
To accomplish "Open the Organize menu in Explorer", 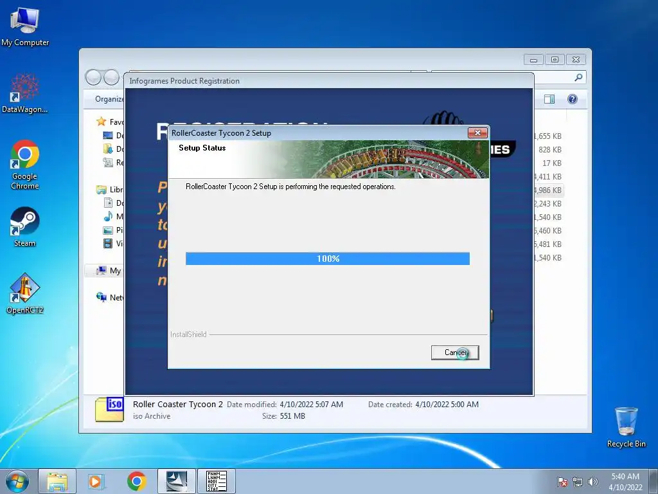I will 109,99.
